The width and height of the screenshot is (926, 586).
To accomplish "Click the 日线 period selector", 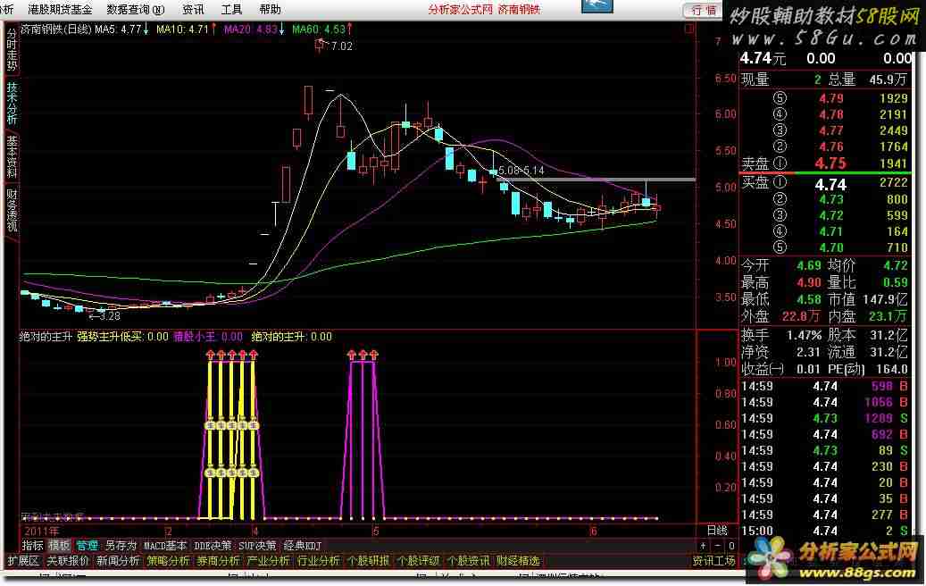I will pyautogui.click(x=717, y=530).
